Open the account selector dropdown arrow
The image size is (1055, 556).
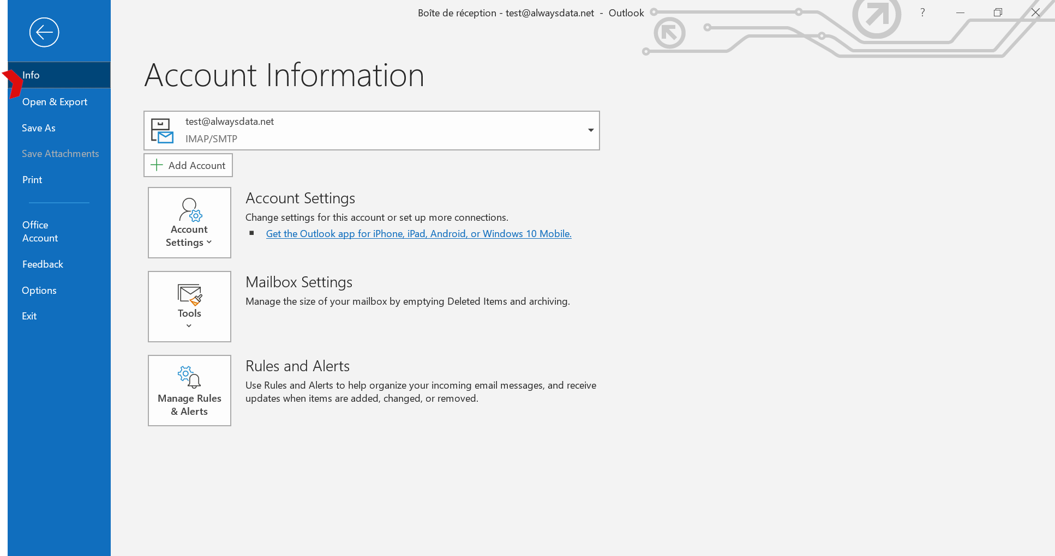point(591,130)
